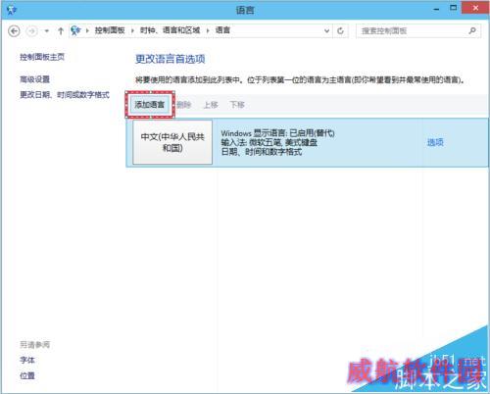Open 选项 link for Chinese language
Screen dimensions: 490x394
435,142
